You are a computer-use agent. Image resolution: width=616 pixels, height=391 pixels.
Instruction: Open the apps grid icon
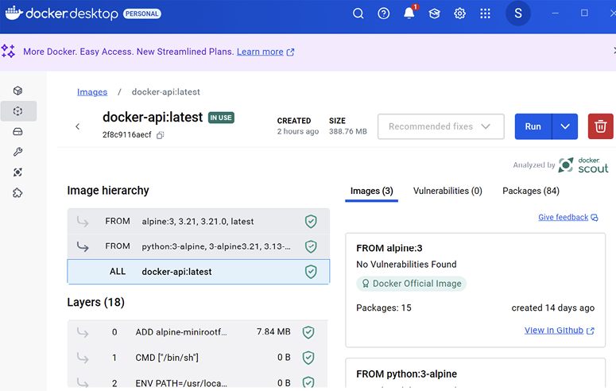485,14
